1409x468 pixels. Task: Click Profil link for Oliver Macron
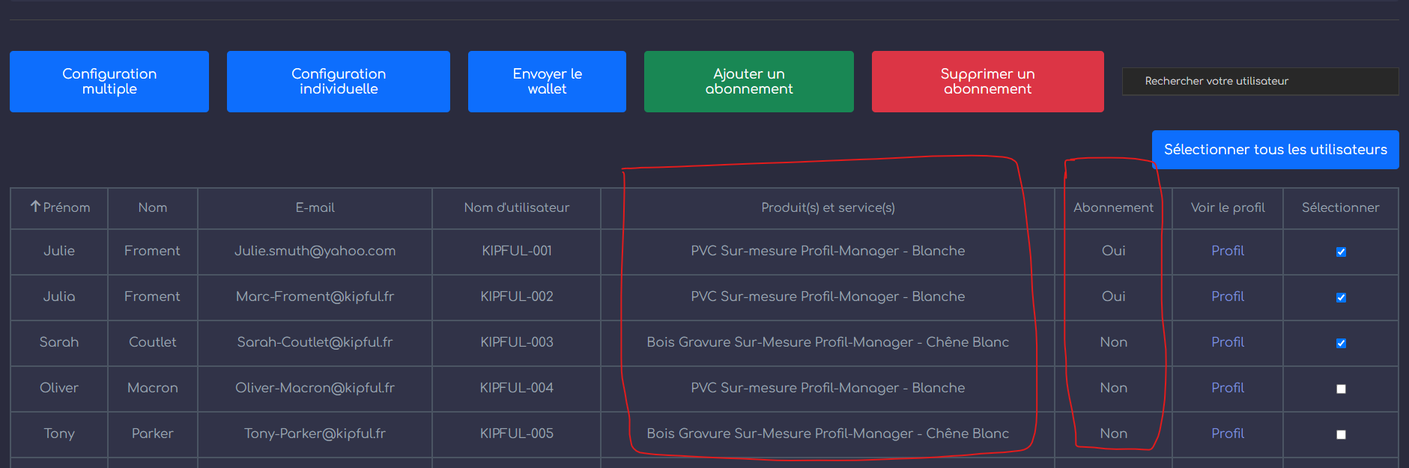click(x=1227, y=388)
